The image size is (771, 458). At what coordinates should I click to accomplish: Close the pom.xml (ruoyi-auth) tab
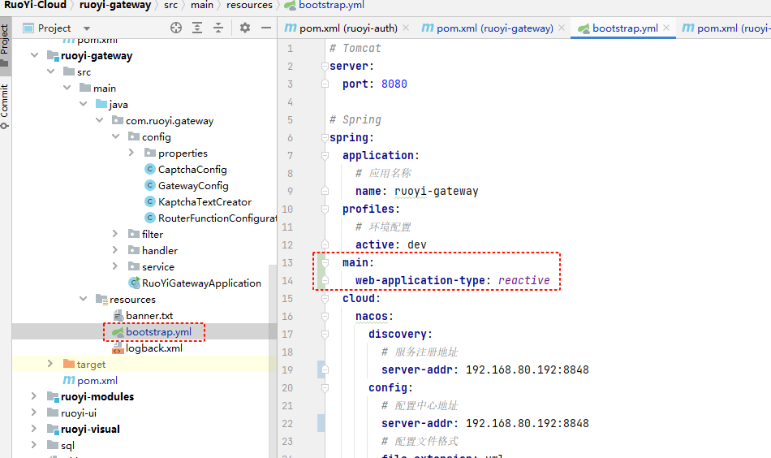pos(406,28)
